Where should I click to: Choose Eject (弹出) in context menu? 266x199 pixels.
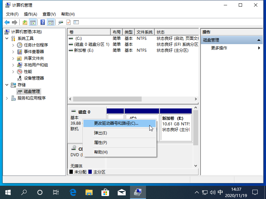coord(120,133)
